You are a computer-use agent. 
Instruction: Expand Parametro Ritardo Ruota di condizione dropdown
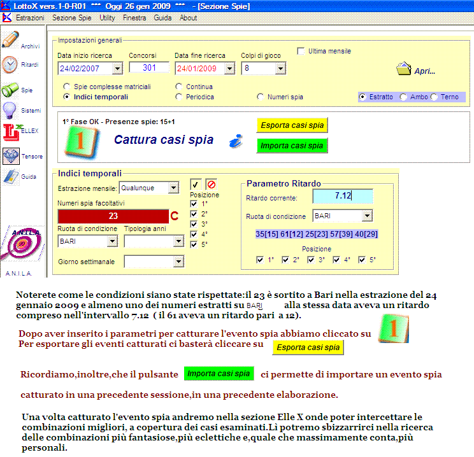[368, 216]
